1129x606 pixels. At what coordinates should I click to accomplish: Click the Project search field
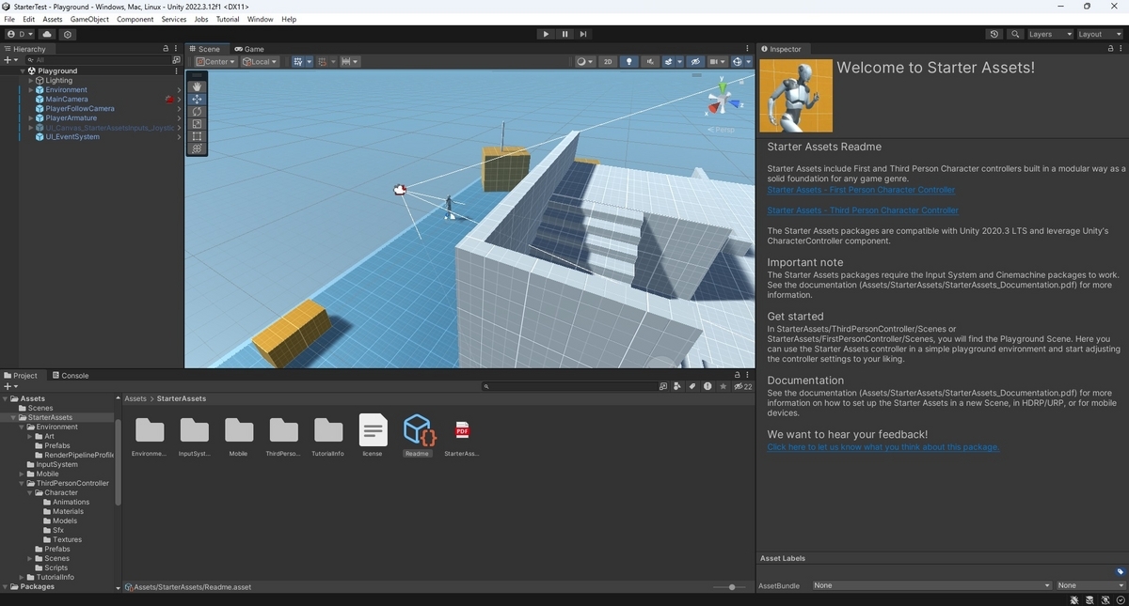point(569,386)
